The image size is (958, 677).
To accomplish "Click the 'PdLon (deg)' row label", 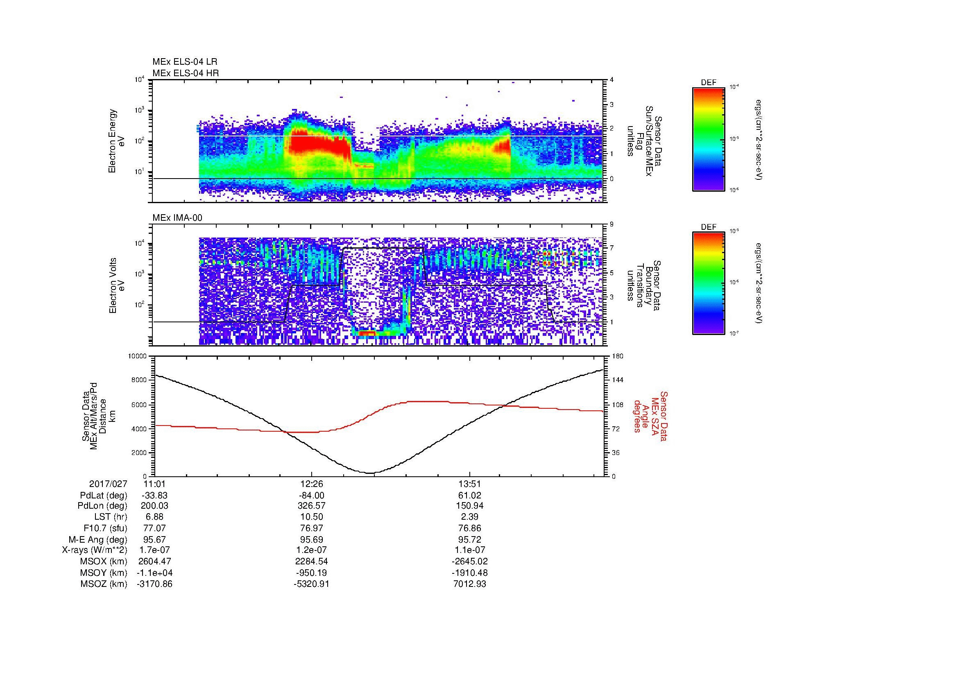I will click(103, 506).
